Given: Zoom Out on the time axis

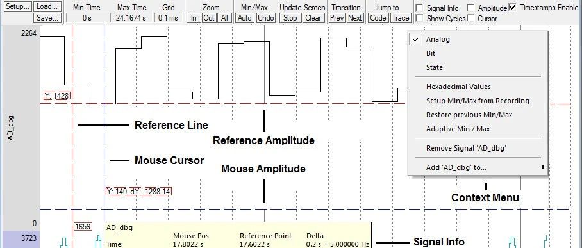Looking at the screenshot, I should pyautogui.click(x=209, y=18).
